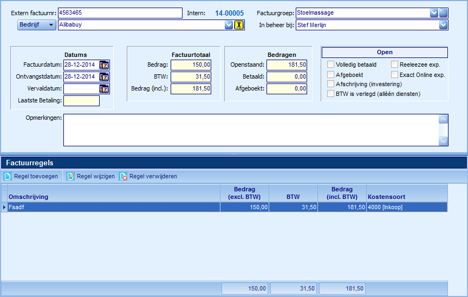468x297 pixels.
Task: Click the Bedrag field showing 150,00
Action: (191, 65)
